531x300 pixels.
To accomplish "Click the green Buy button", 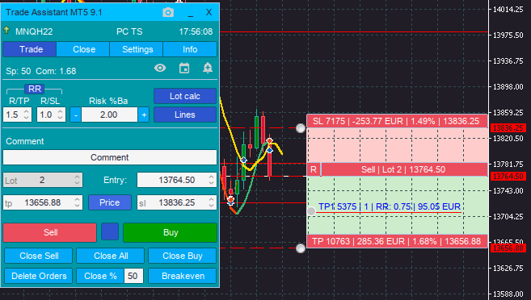I will pos(170,232).
